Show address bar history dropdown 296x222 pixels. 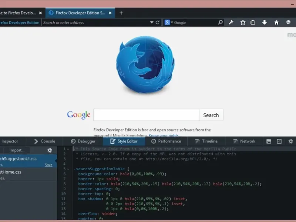[152, 23]
